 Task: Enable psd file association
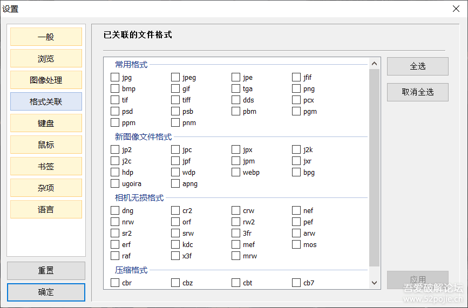[x=115, y=111]
